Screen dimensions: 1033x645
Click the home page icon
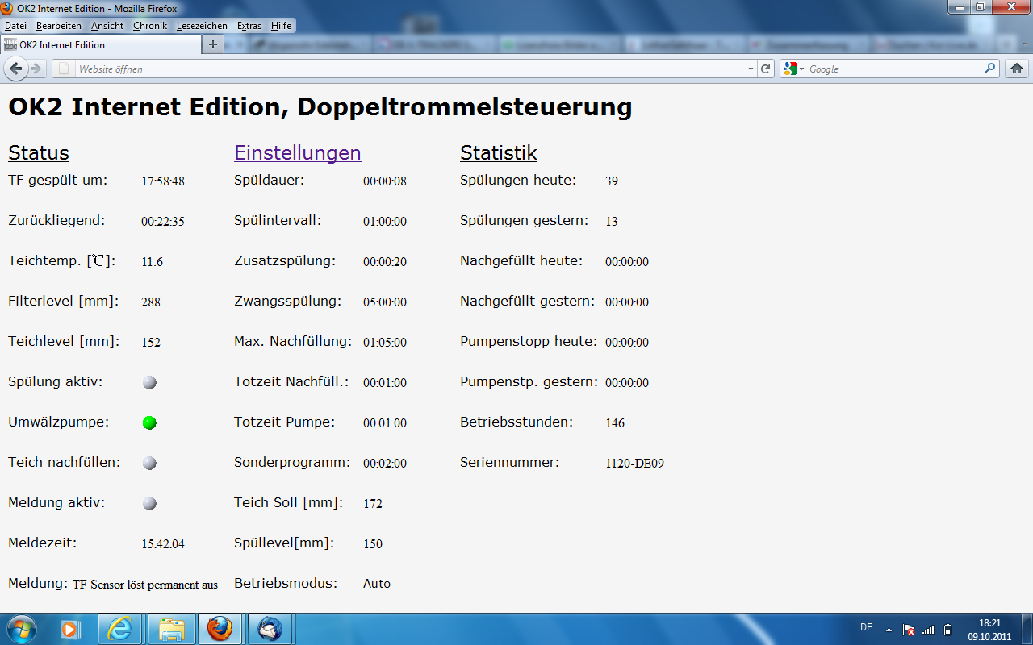coord(1017,69)
